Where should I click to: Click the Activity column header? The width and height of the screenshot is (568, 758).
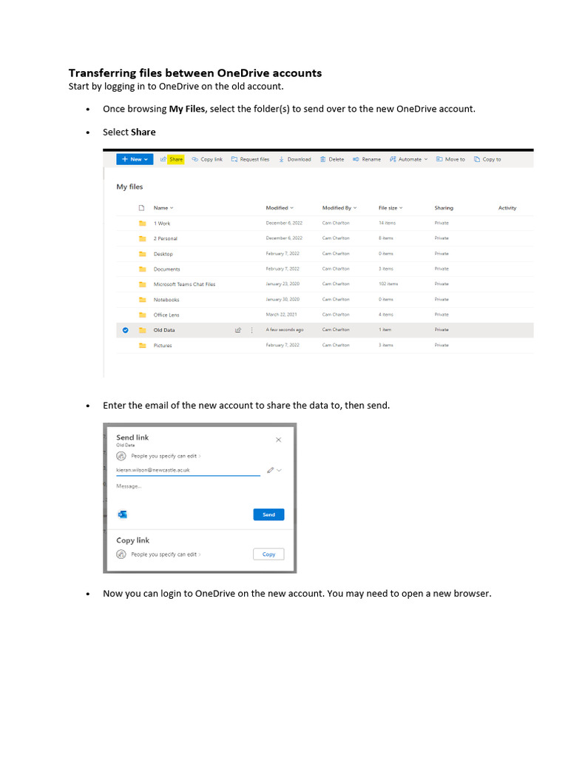click(507, 208)
